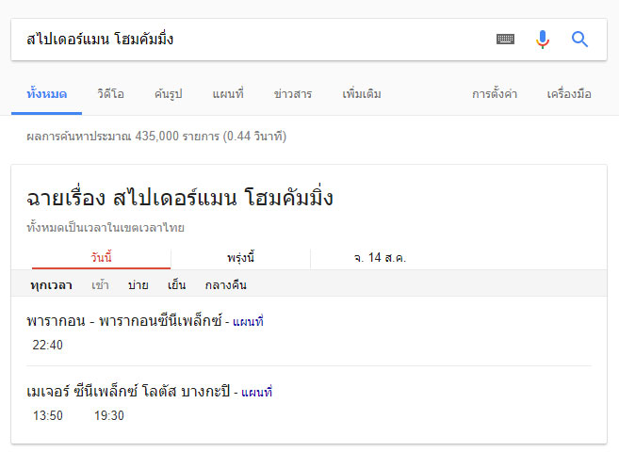Filter showtimes by เย็น

176,284
